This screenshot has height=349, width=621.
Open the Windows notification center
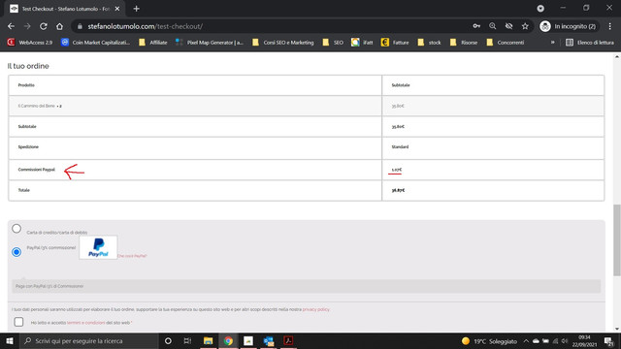[609, 340]
